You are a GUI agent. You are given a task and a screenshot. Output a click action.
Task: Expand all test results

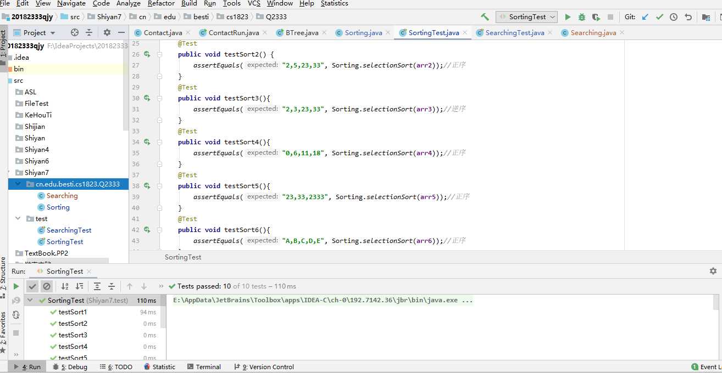97,286
